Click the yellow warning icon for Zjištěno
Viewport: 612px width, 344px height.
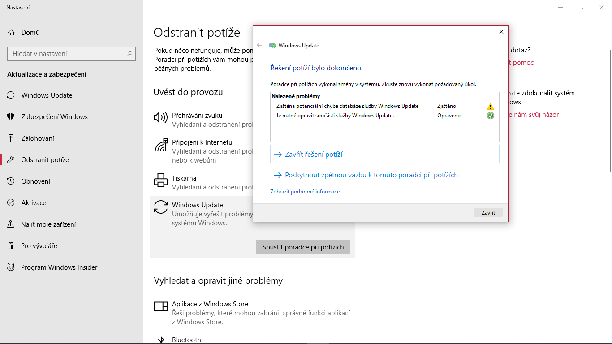(490, 107)
